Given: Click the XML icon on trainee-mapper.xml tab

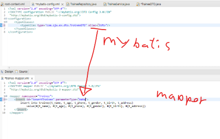Looking at the screenshot, I should click(2, 78).
